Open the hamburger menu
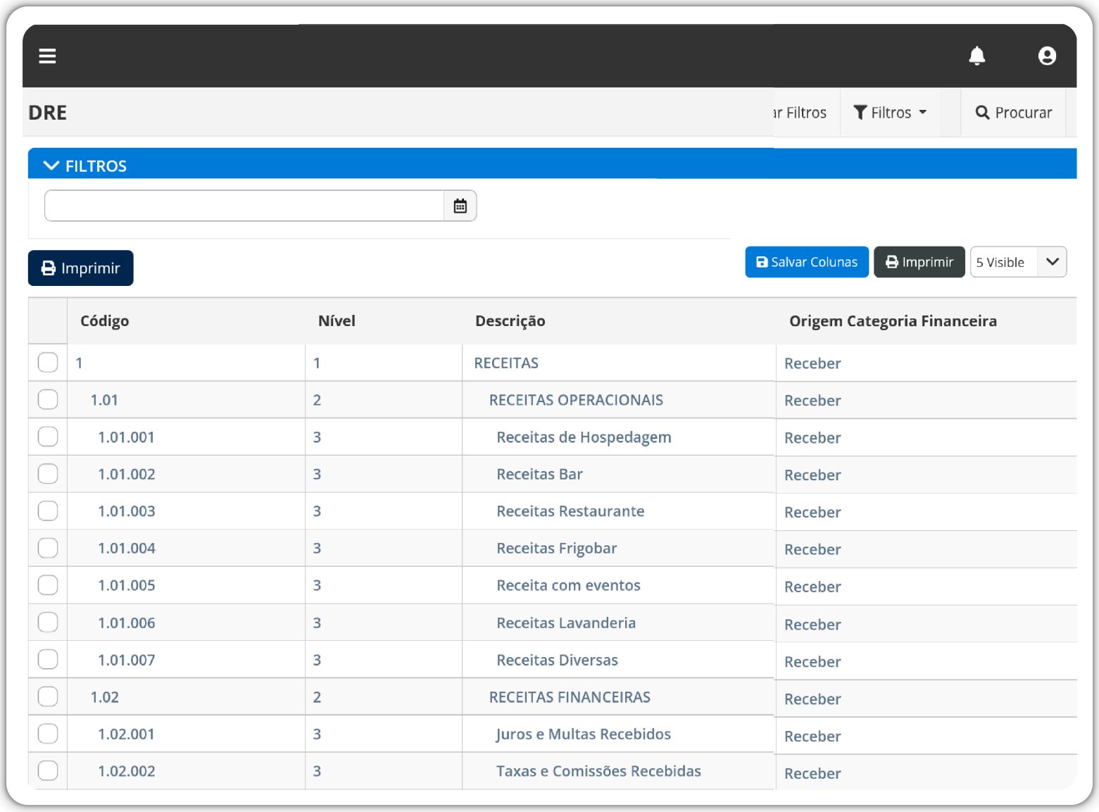This screenshot has height=812, width=1099. pyautogui.click(x=47, y=56)
